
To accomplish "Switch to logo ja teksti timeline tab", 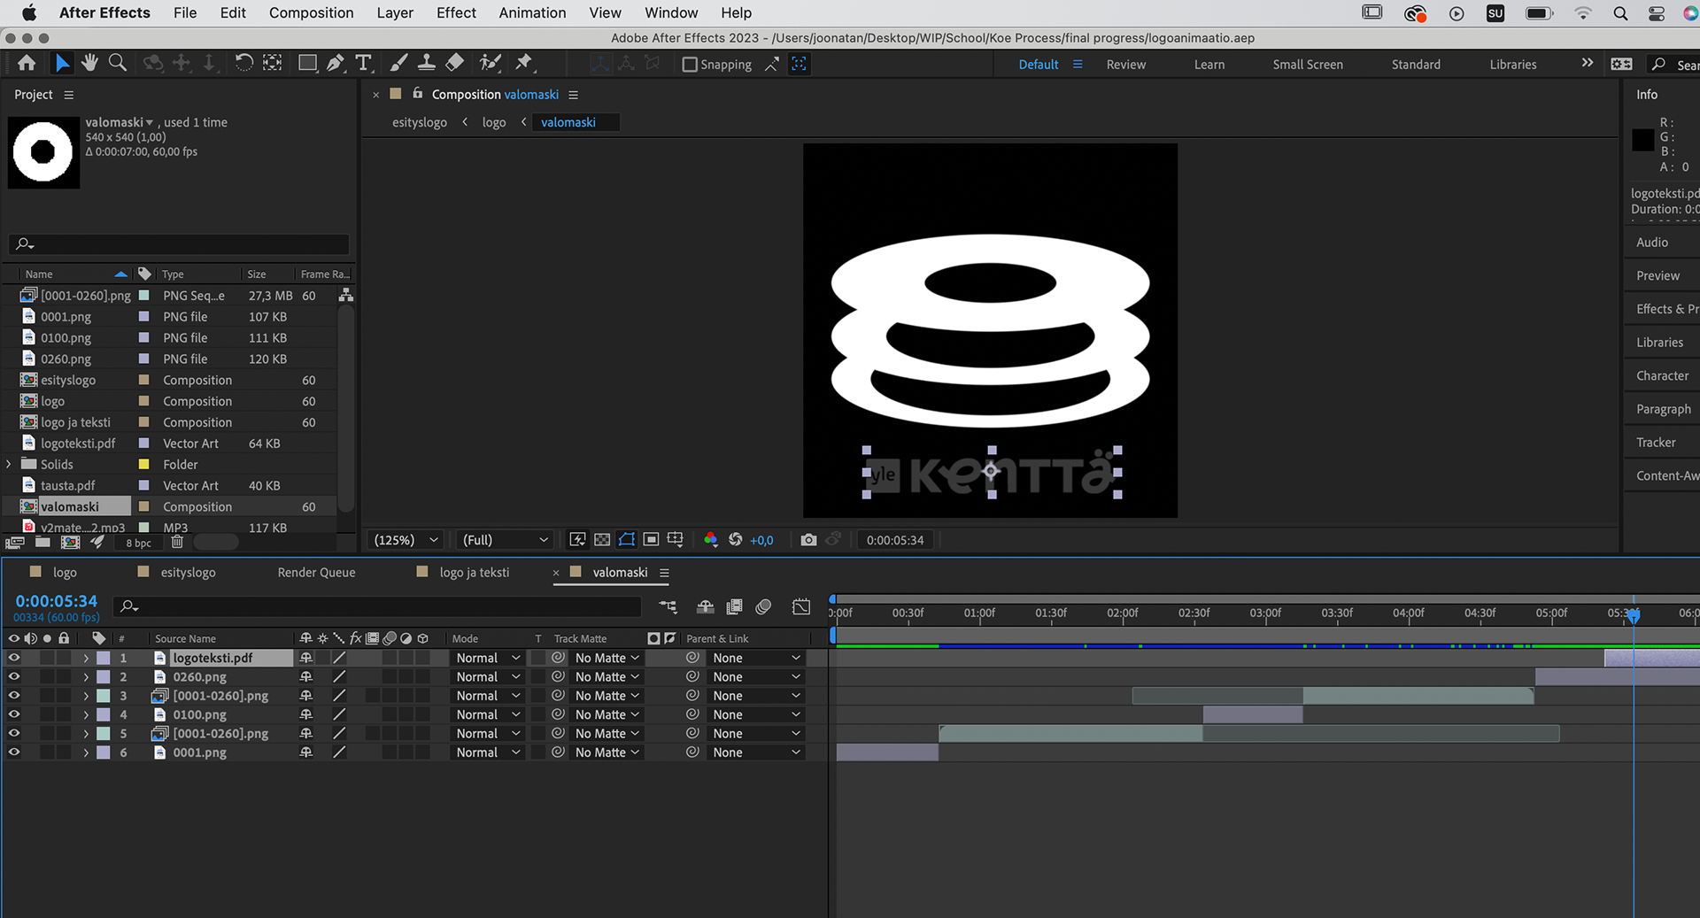I will 474,573.
